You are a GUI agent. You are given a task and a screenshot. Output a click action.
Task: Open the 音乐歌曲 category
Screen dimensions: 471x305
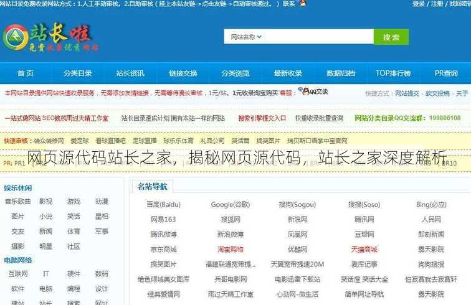(x=17, y=202)
